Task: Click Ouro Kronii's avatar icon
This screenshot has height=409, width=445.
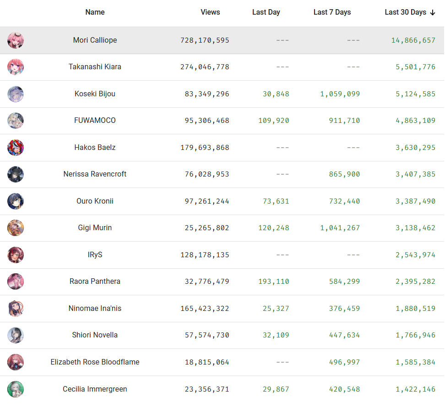Action: coord(16,201)
